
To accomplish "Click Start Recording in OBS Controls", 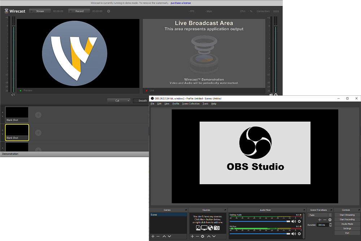I will pyautogui.click(x=347, y=219).
